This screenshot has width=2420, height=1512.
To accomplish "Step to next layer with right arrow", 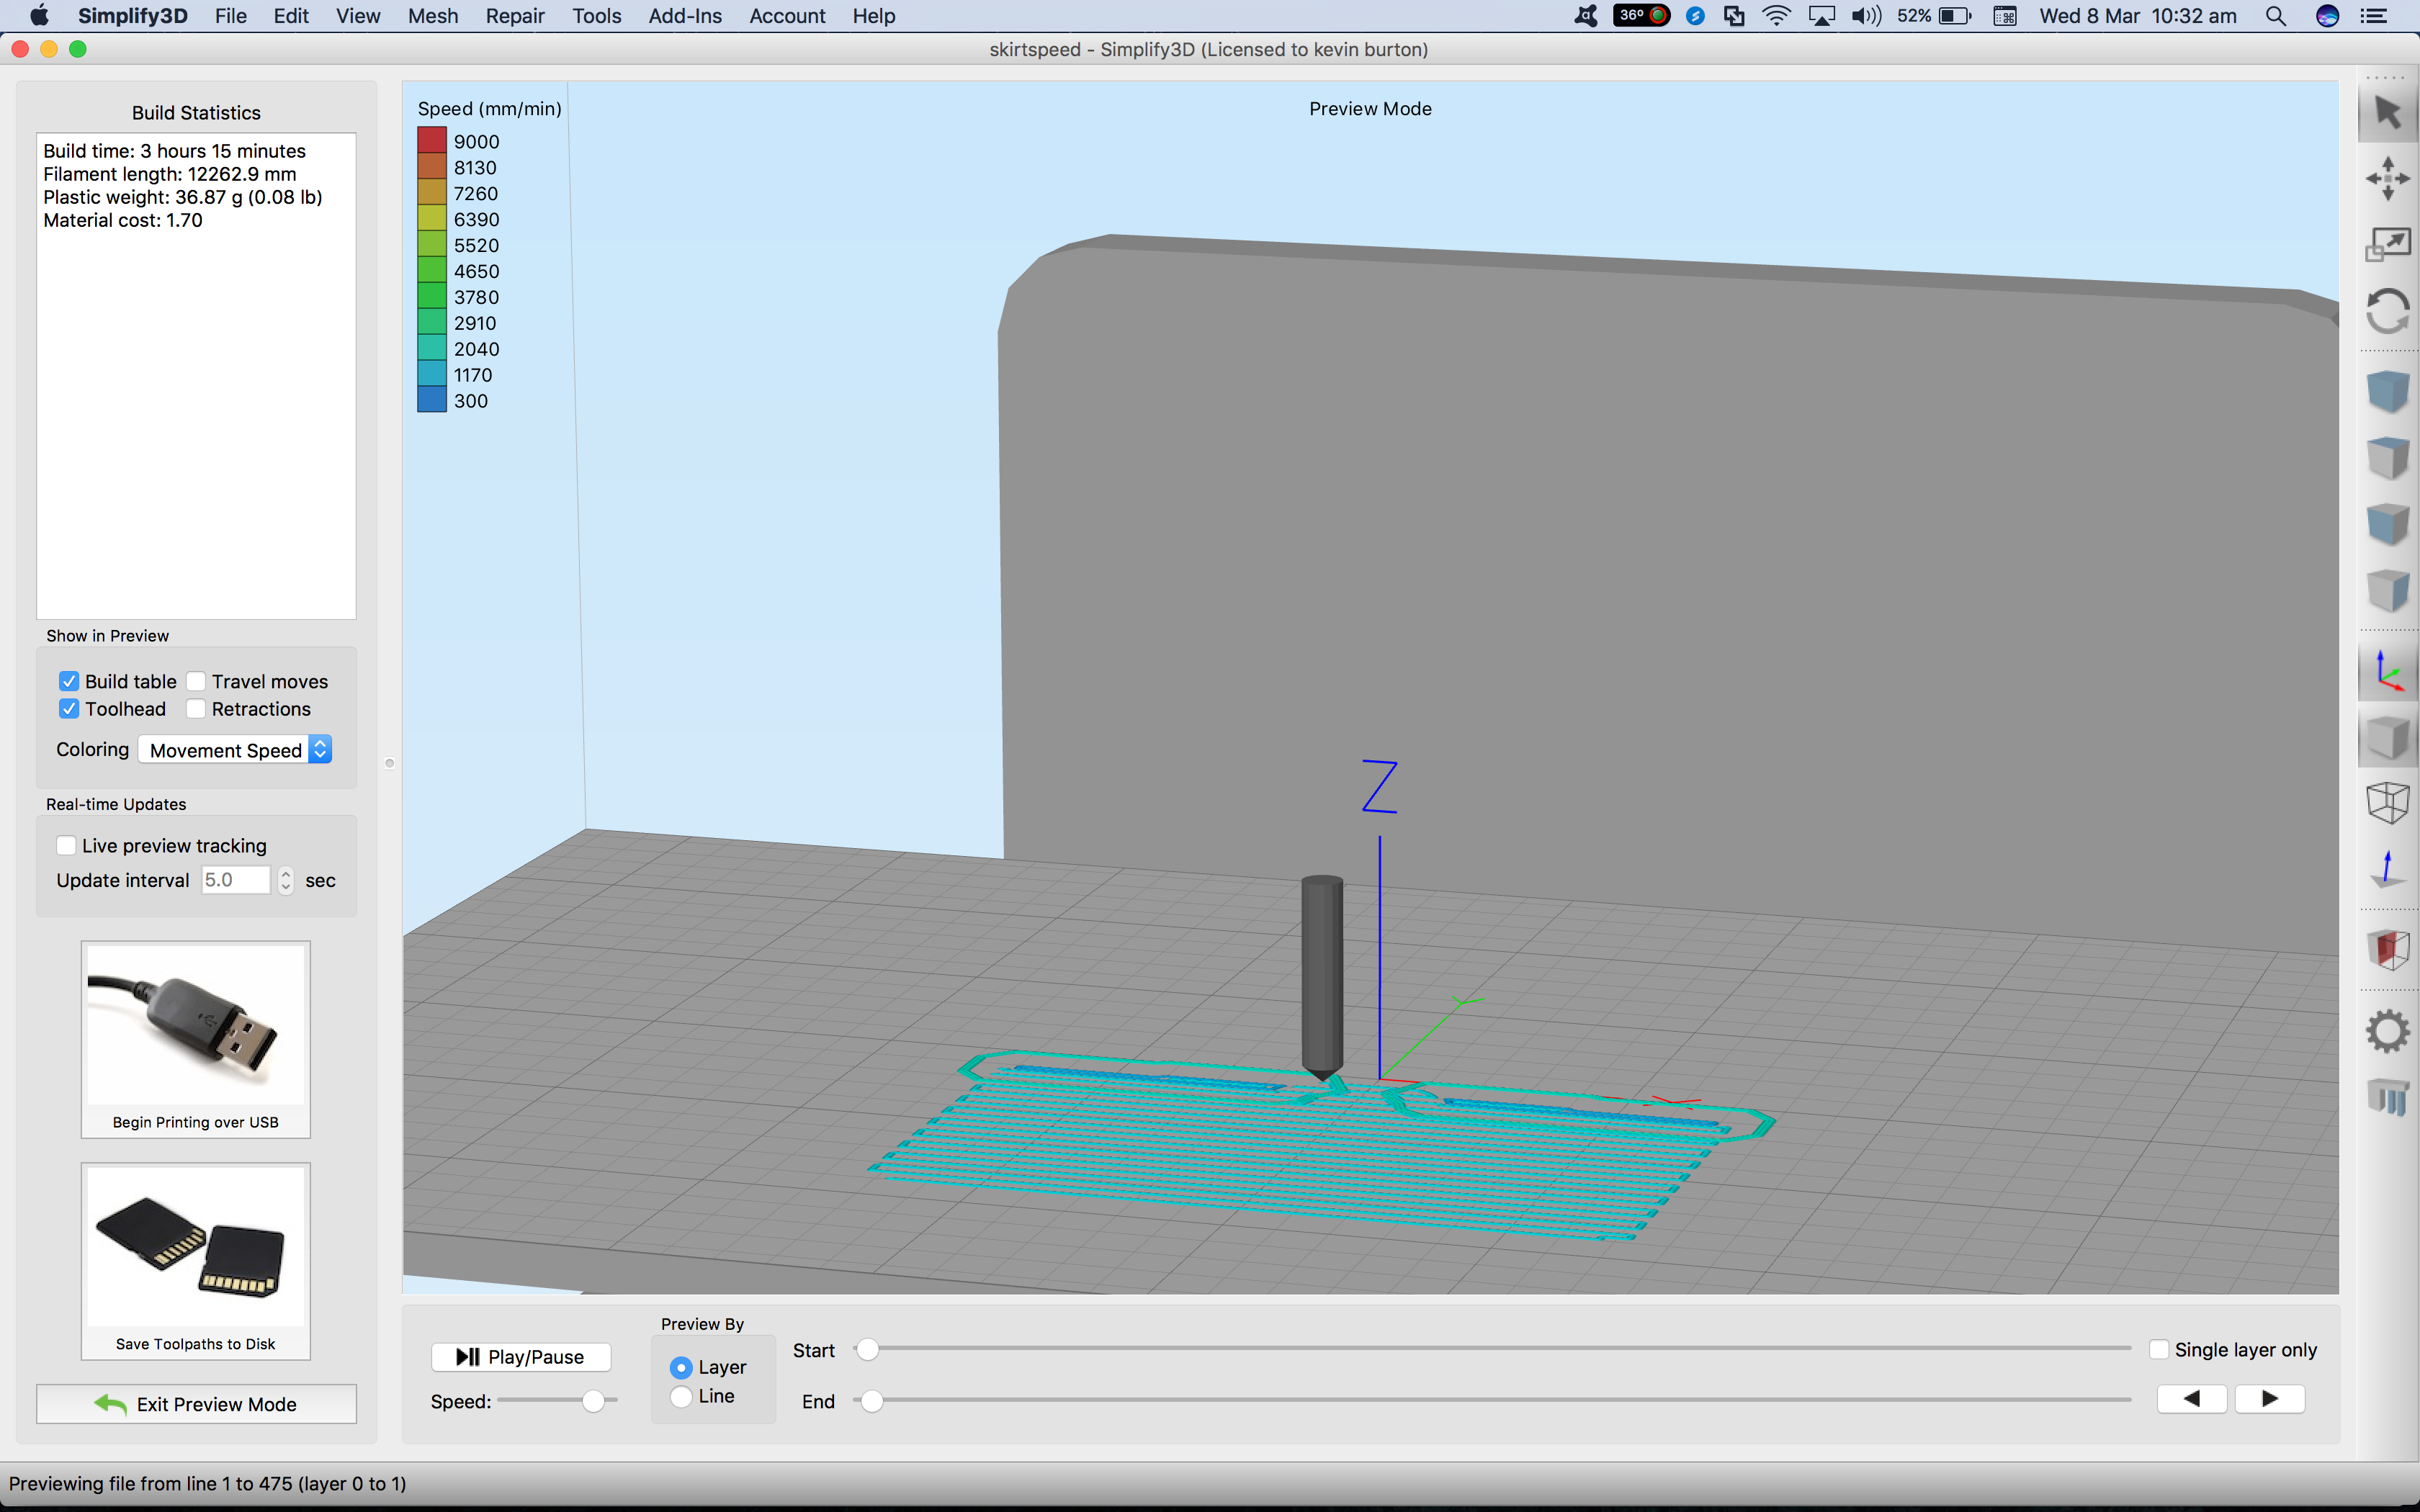I will (x=2270, y=1399).
